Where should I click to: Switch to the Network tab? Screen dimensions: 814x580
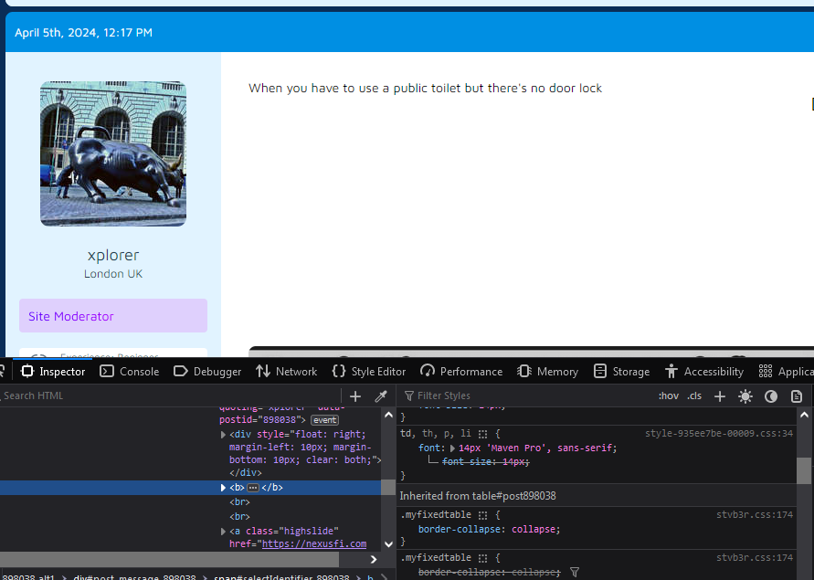[287, 371]
